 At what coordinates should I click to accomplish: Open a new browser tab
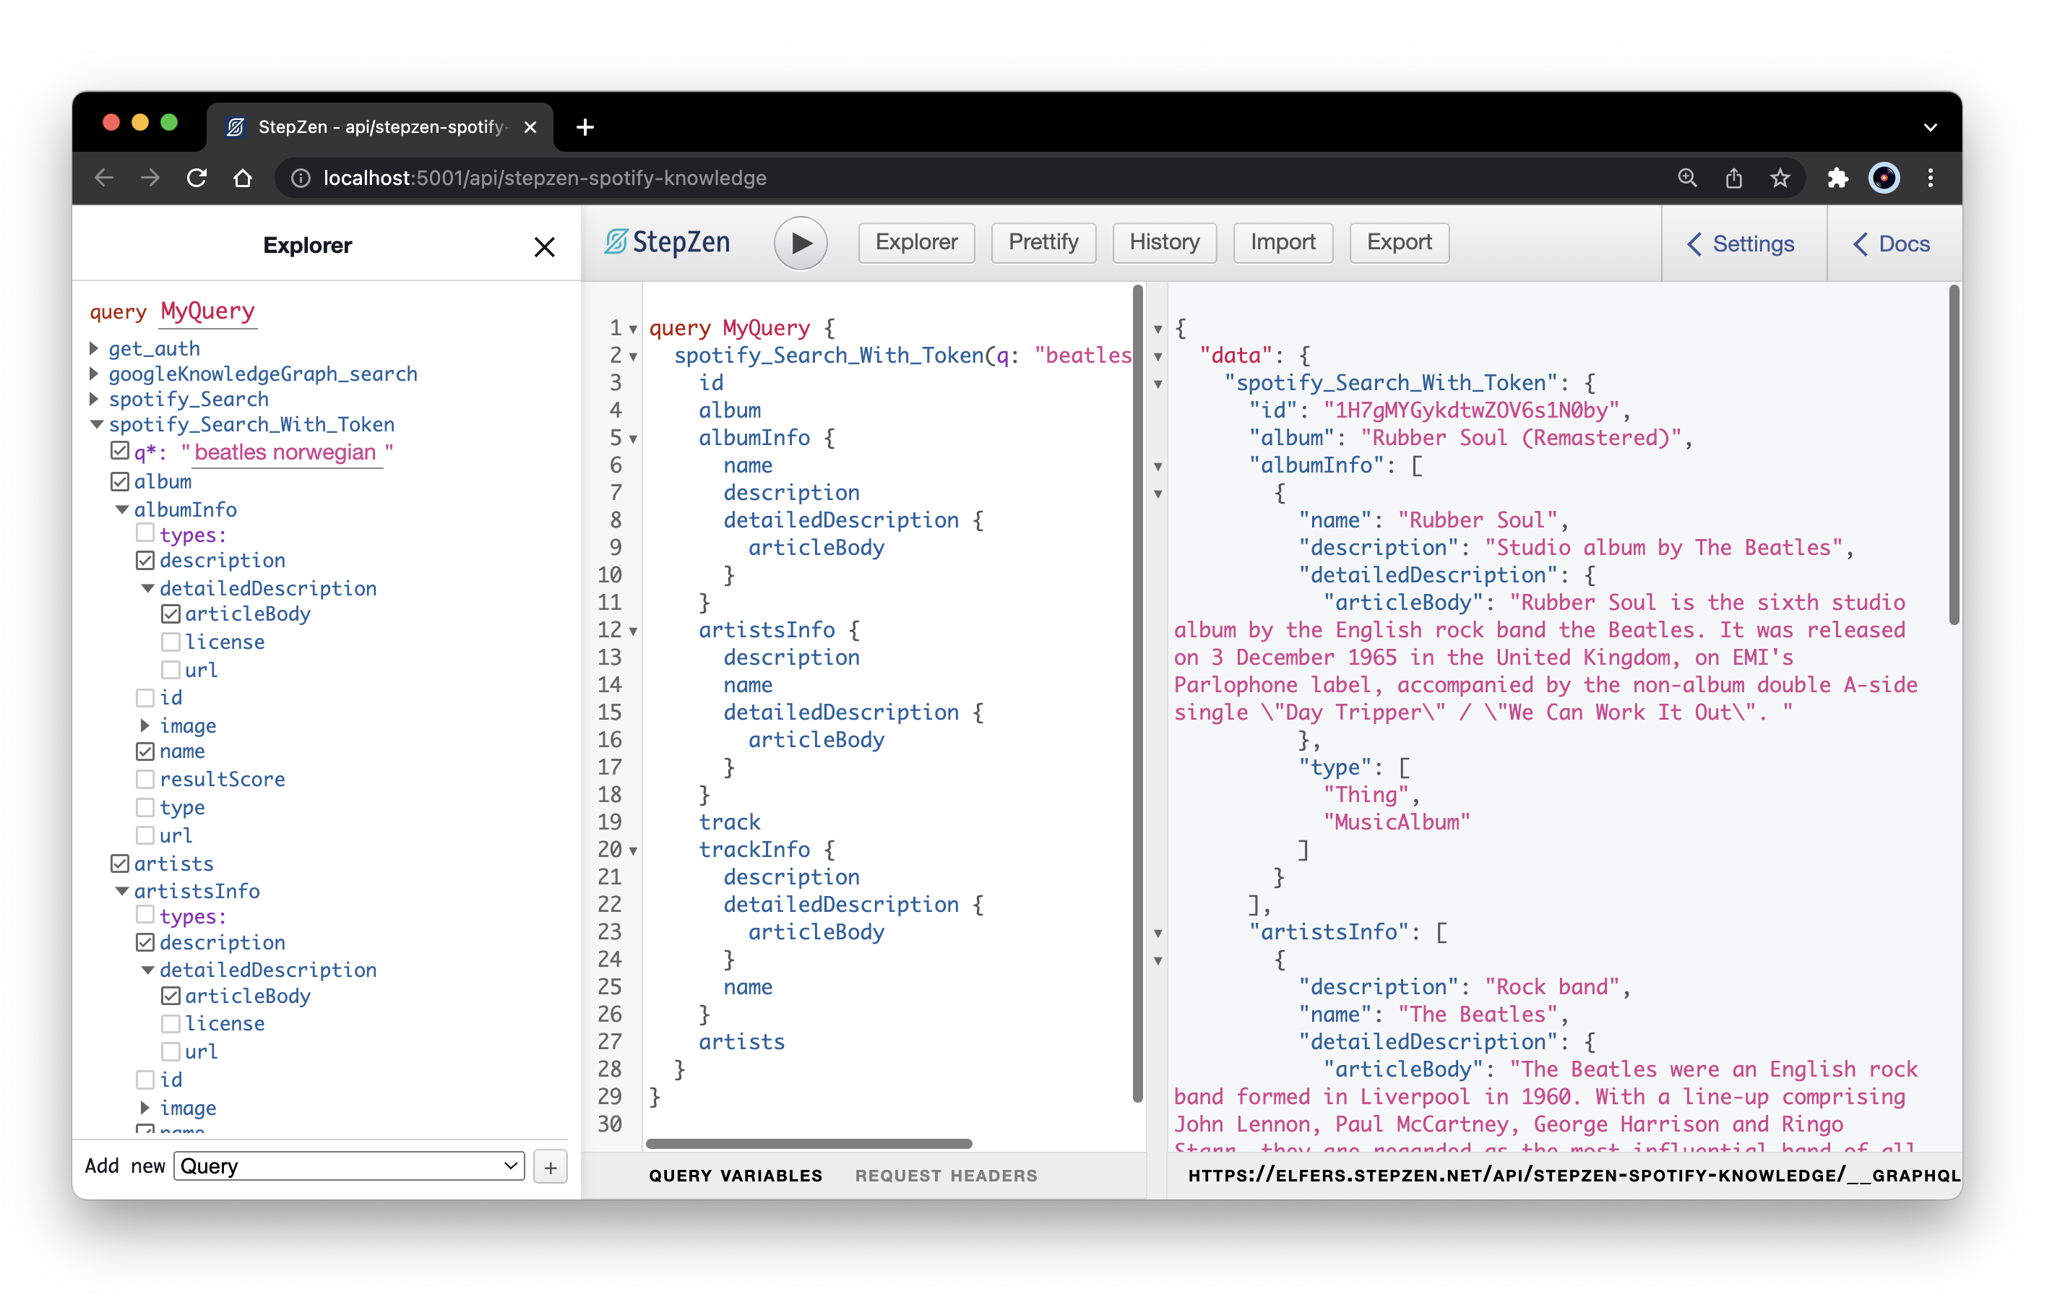[x=585, y=127]
